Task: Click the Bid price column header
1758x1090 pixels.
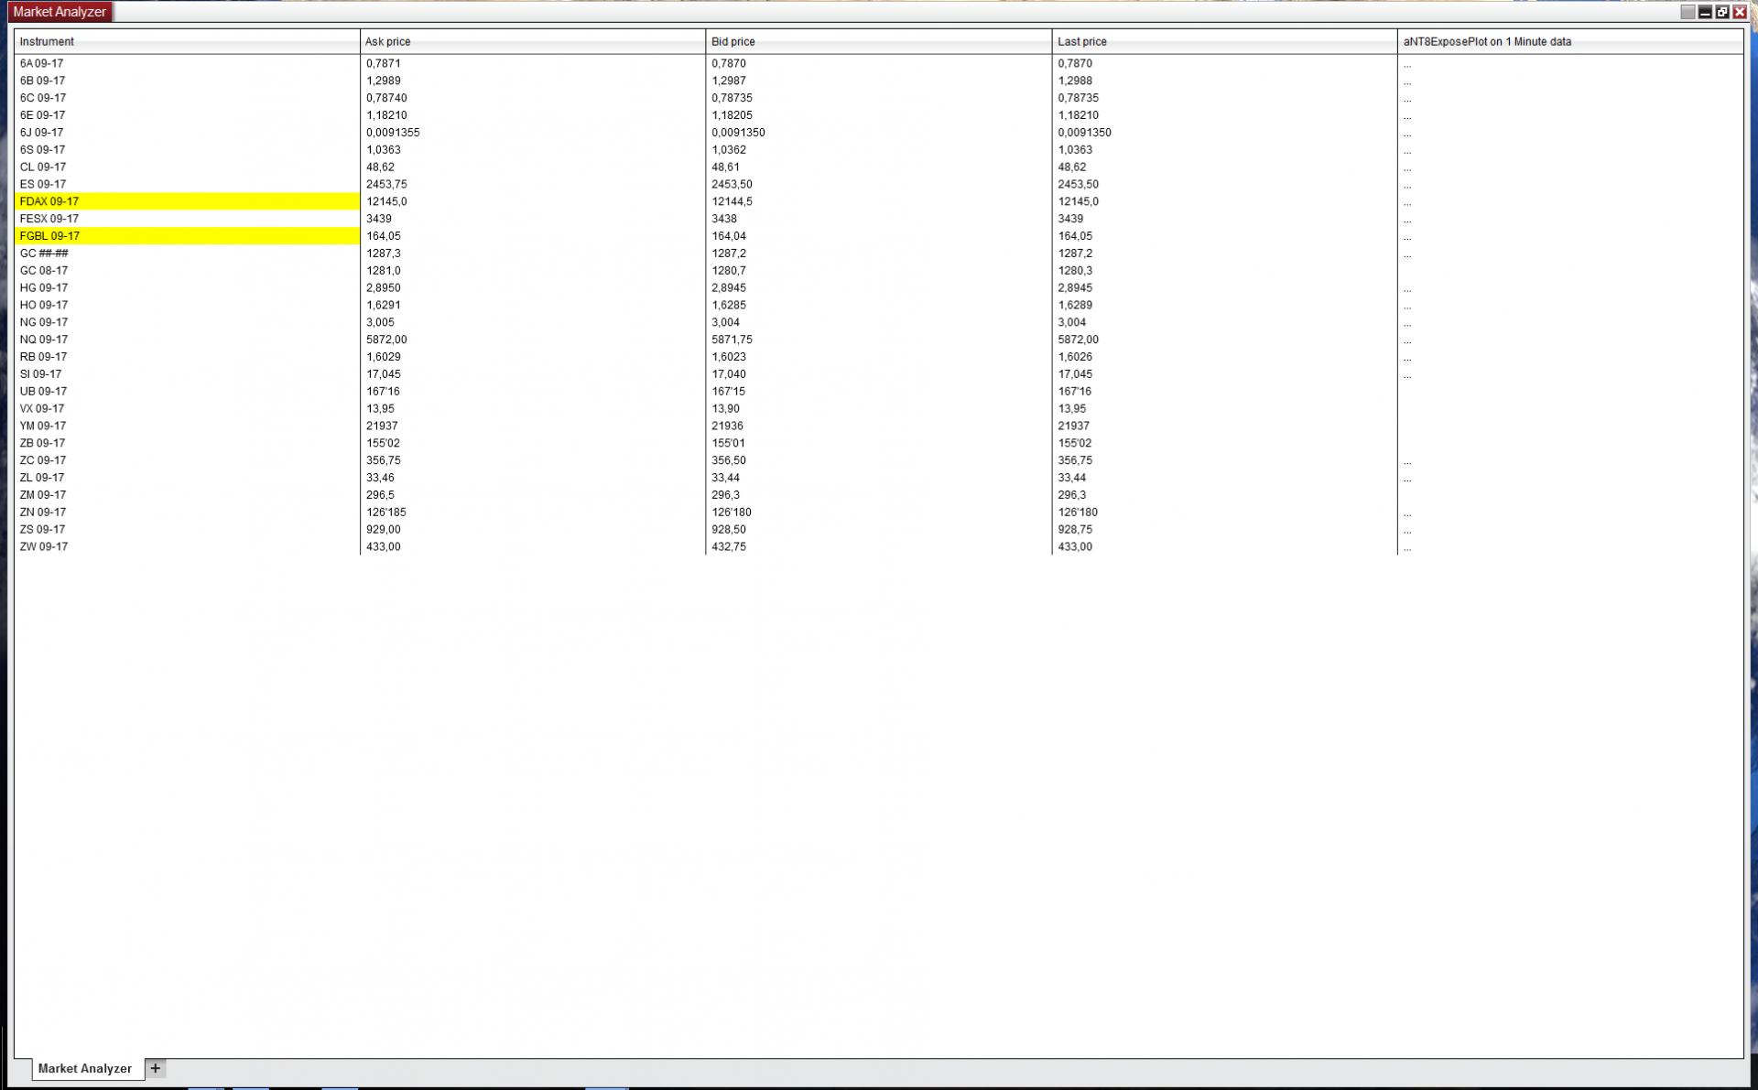Action: (x=733, y=41)
